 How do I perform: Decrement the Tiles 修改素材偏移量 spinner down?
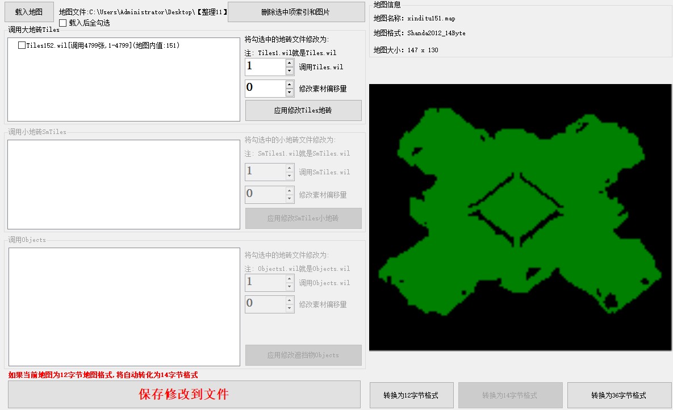point(290,93)
